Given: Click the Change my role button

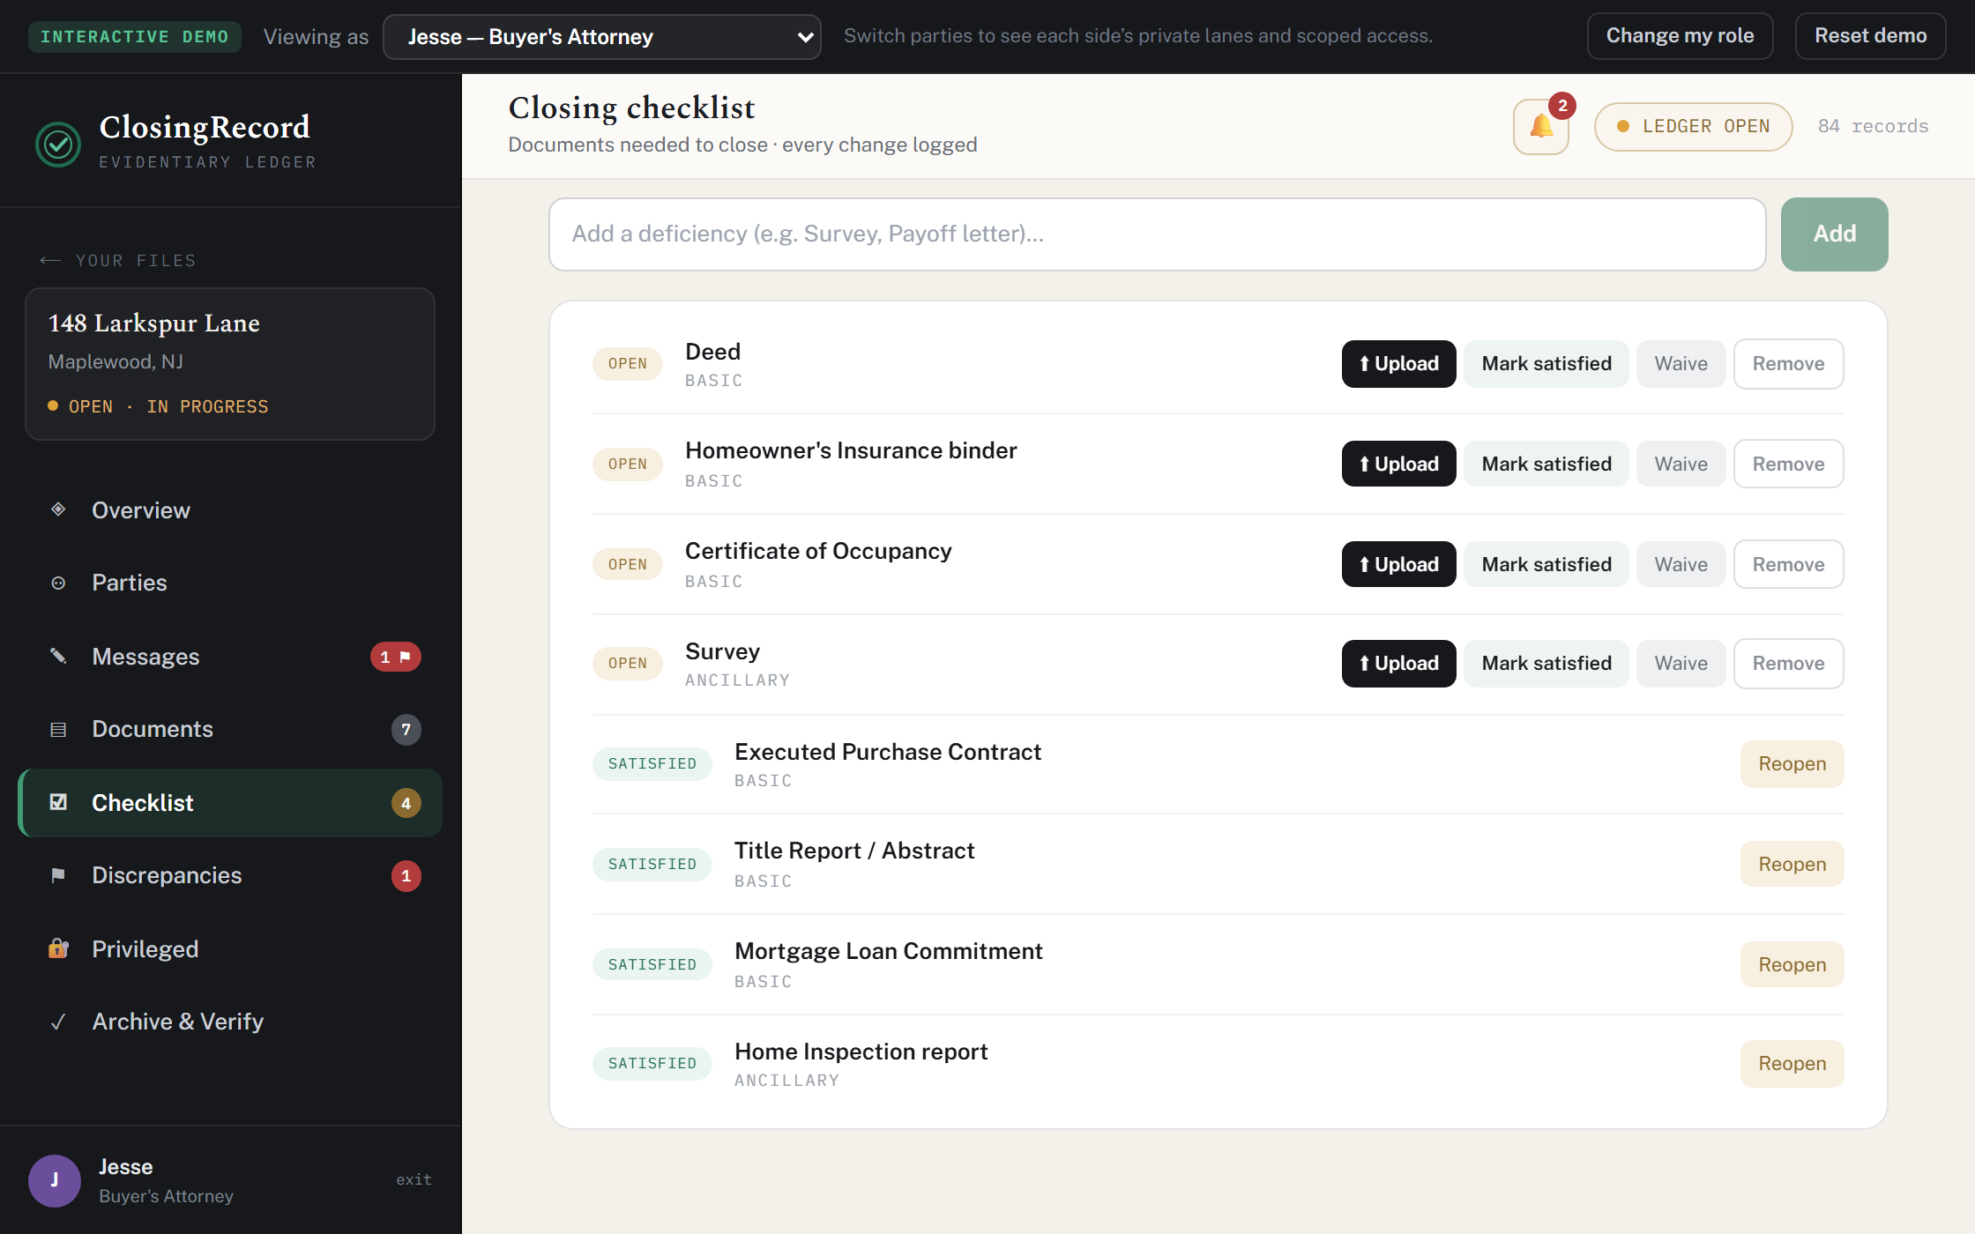Looking at the screenshot, I should [x=1680, y=36].
